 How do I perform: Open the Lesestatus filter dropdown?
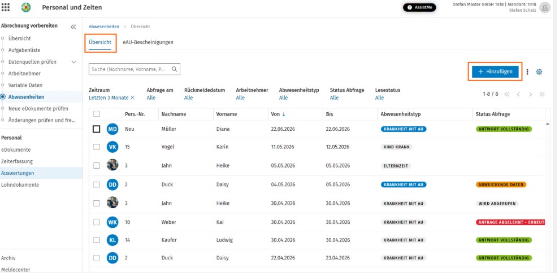[379, 98]
